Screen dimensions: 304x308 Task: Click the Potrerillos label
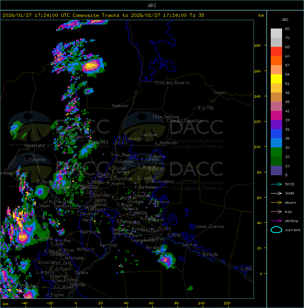point(61,202)
